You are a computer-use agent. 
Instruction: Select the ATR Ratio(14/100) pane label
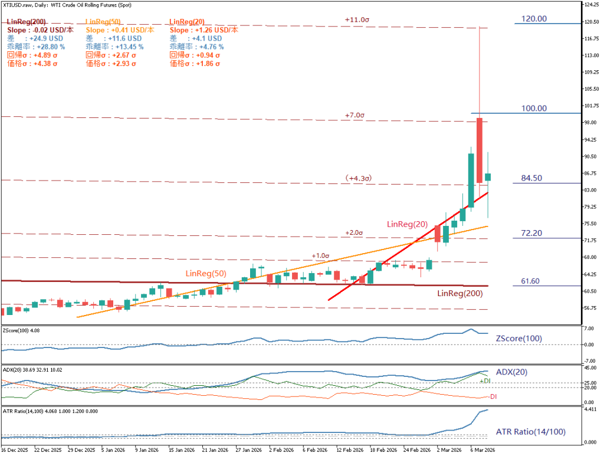point(531,432)
